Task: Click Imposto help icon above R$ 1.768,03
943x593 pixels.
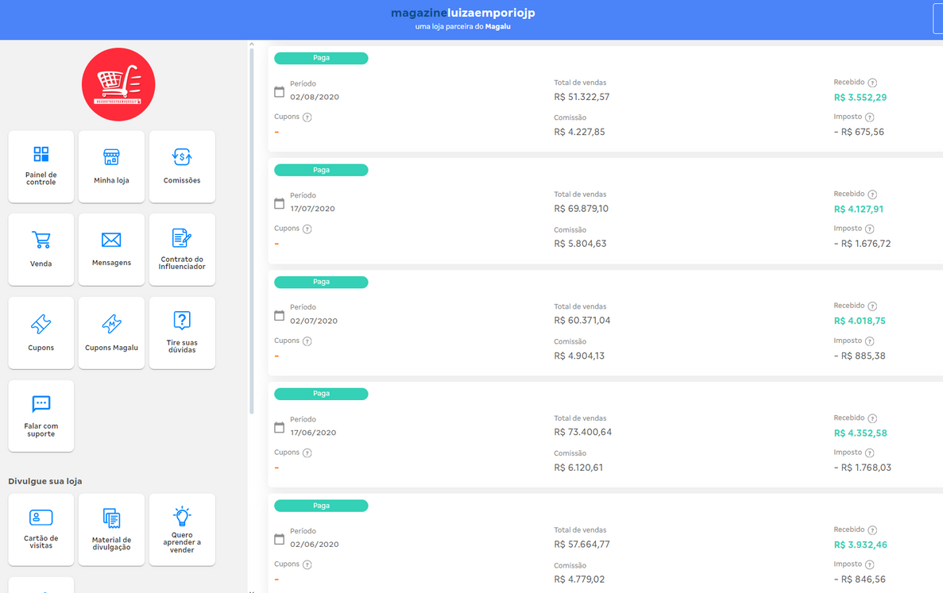Action: (x=870, y=453)
